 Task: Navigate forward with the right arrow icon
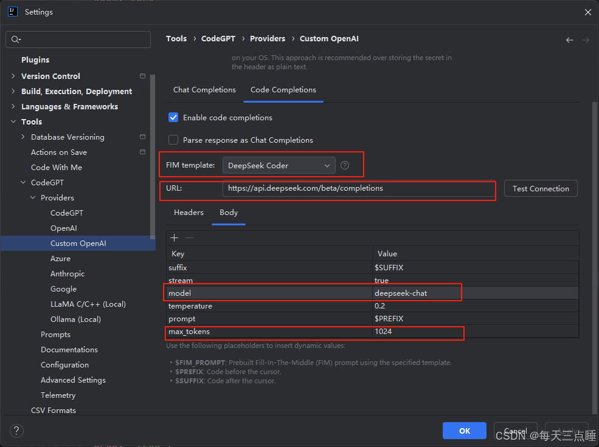(585, 40)
